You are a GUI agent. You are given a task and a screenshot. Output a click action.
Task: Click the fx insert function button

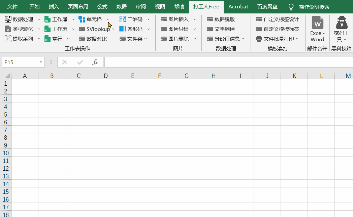click(x=95, y=62)
